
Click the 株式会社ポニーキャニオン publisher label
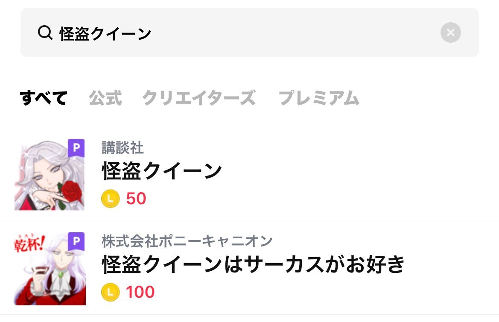pyautogui.click(x=187, y=241)
